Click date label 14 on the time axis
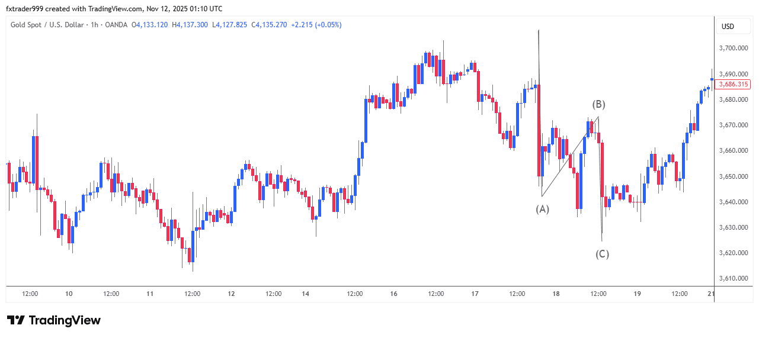This screenshot has width=759, height=338. pos(305,294)
